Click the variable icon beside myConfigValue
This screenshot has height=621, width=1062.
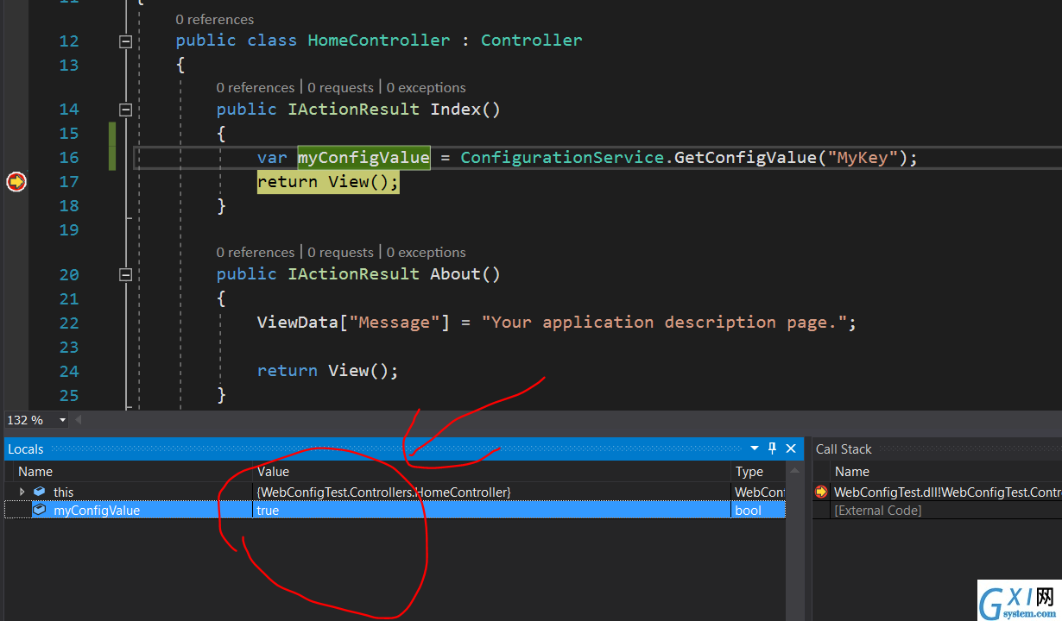tap(40, 510)
